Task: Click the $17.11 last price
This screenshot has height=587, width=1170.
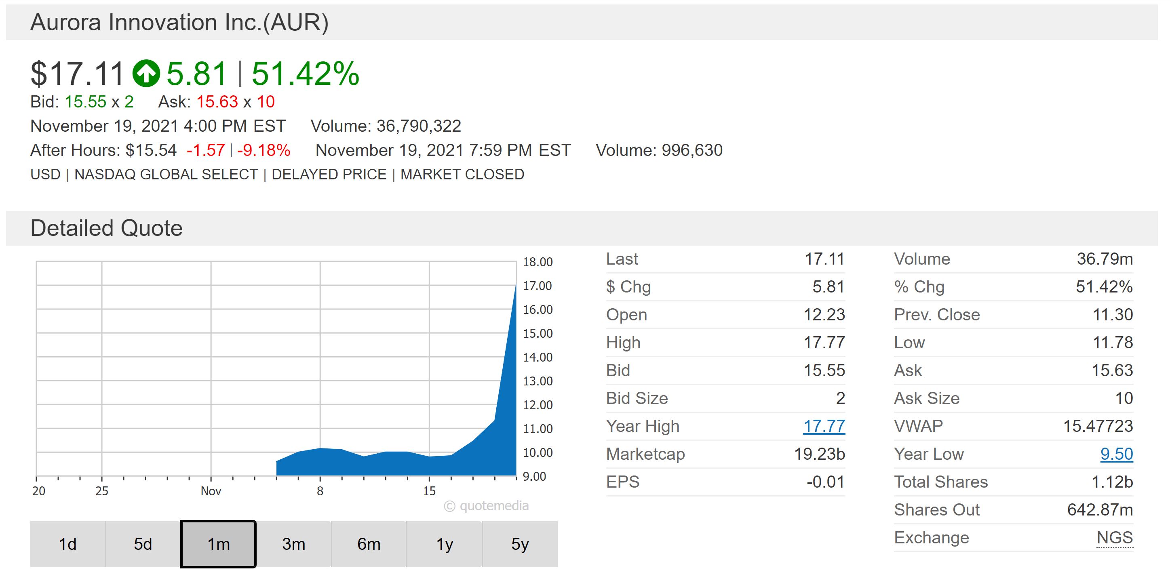Action: [77, 74]
